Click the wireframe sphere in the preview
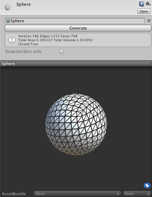 click(x=76, y=124)
